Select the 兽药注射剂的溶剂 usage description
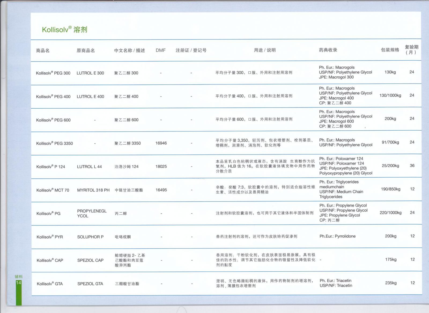The image size is (429, 313). pyautogui.click(x=257, y=236)
